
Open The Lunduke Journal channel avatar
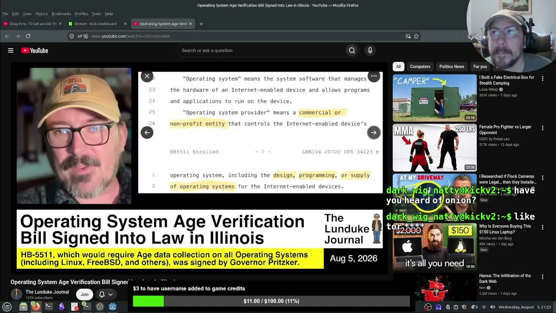(17, 294)
